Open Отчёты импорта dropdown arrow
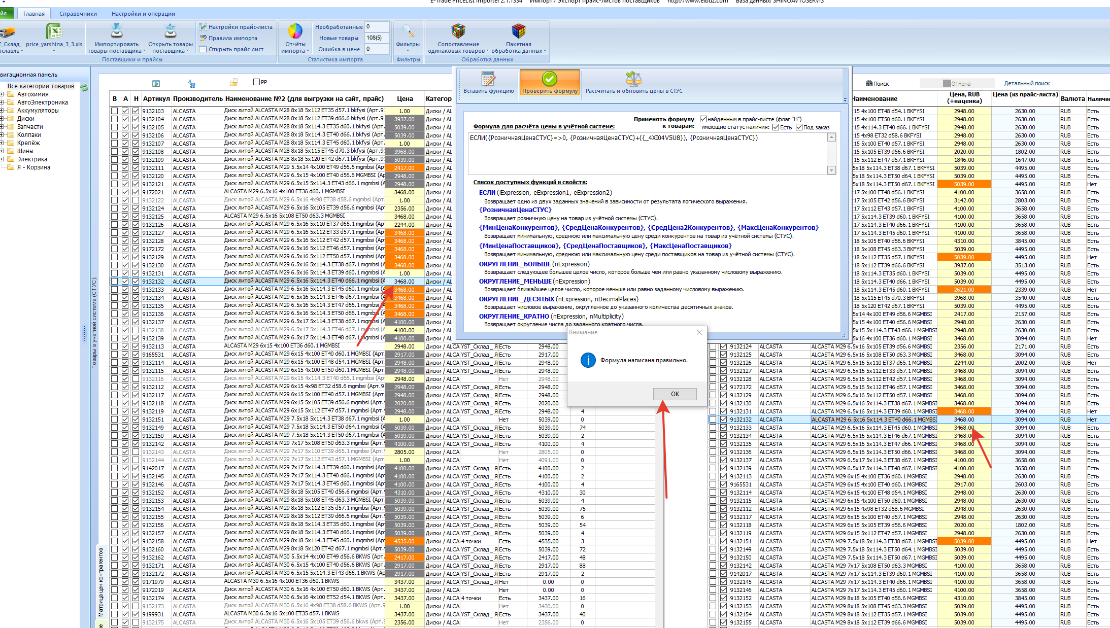Image resolution: width=1110 pixels, height=628 pixels. [x=308, y=51]
